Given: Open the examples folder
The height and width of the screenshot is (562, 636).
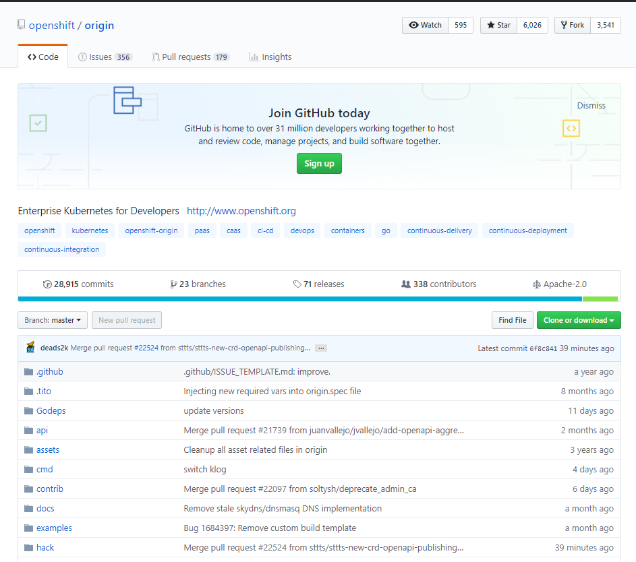Looking at the screenshot, I should pos(55,528).
